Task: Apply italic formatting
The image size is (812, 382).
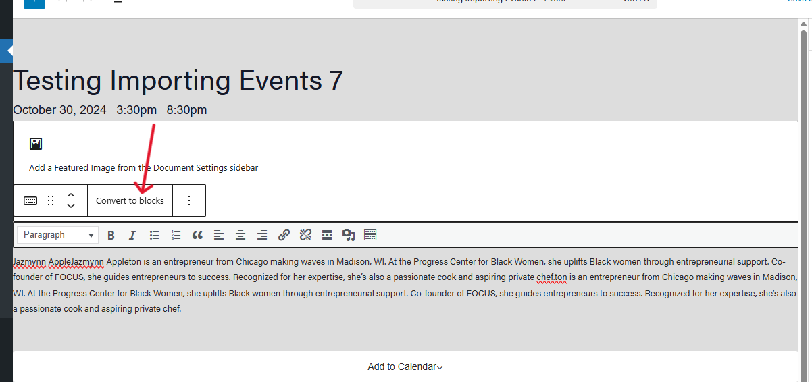Action: 132,235
